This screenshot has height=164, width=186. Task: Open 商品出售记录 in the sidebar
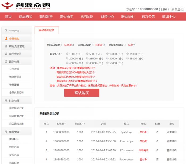[x=16, y=116]
